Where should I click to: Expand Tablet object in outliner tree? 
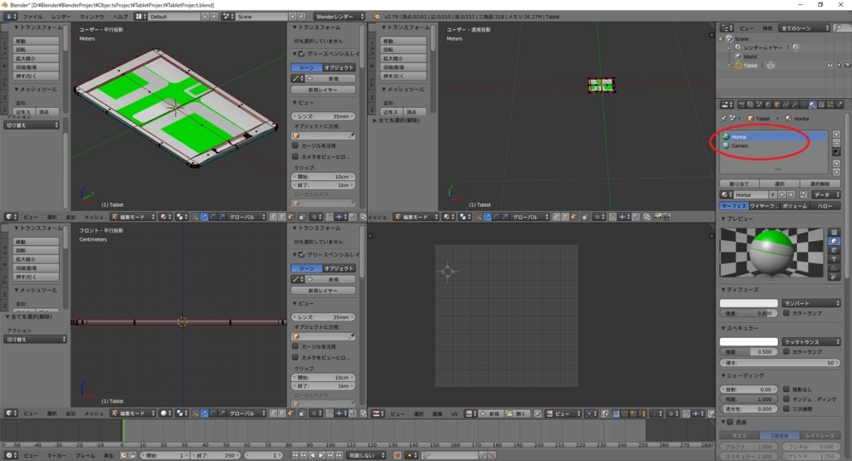729,65
